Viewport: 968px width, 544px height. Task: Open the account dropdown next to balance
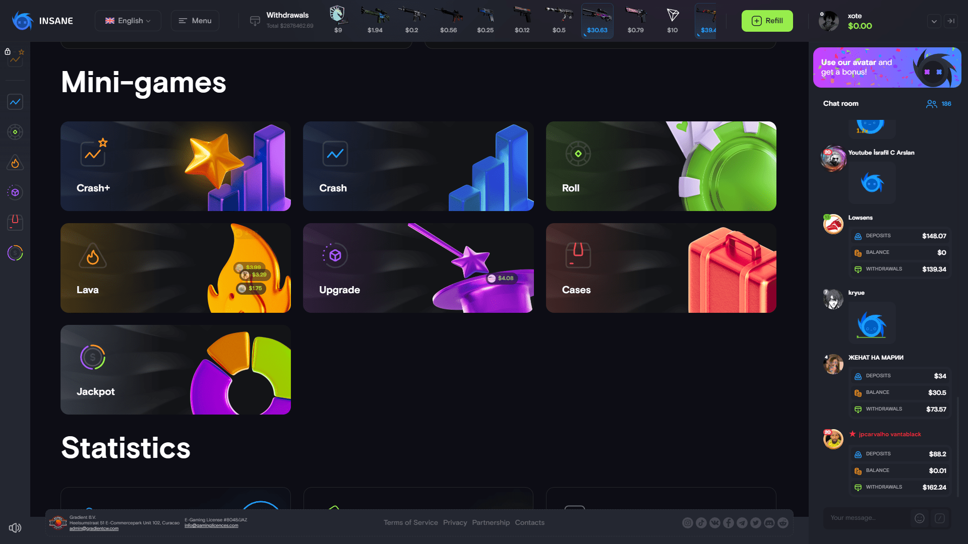click(934, 21)
